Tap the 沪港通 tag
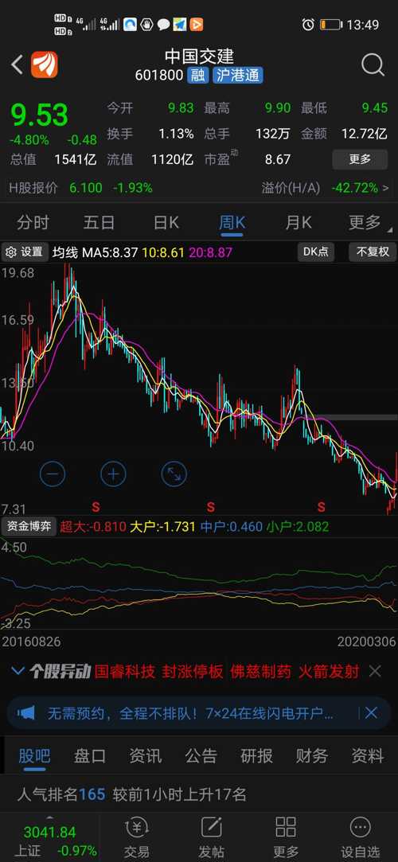398x862 pixels. [238, 75]
